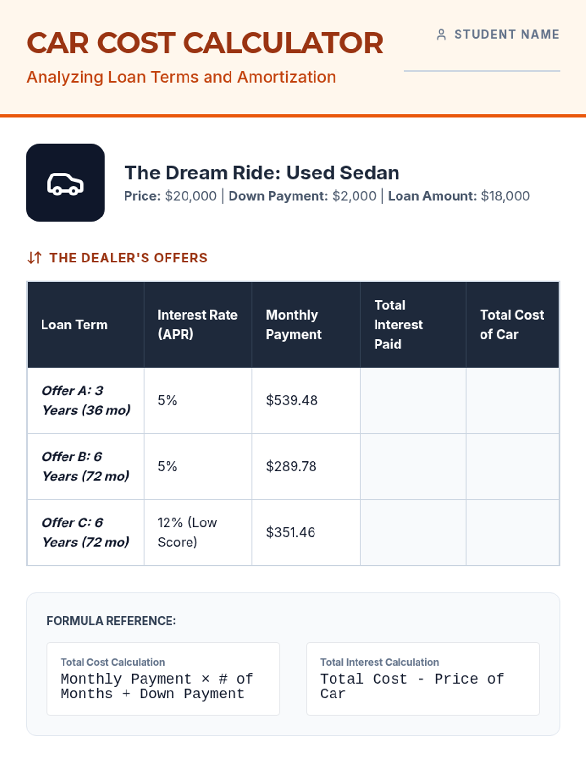Click the Monthly Payment column header
This screenshot has height=782, width=586.
(x=293, y=325)
